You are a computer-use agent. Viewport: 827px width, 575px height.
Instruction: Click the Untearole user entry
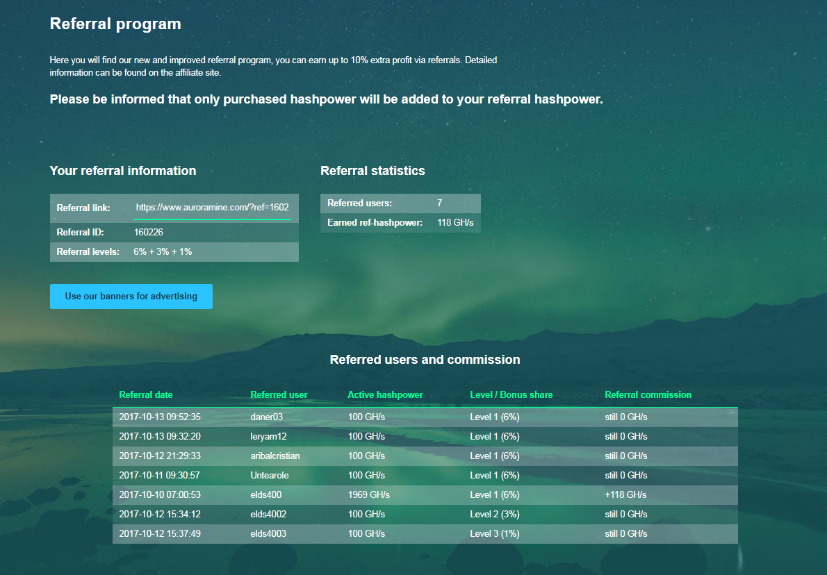(270, 476)
